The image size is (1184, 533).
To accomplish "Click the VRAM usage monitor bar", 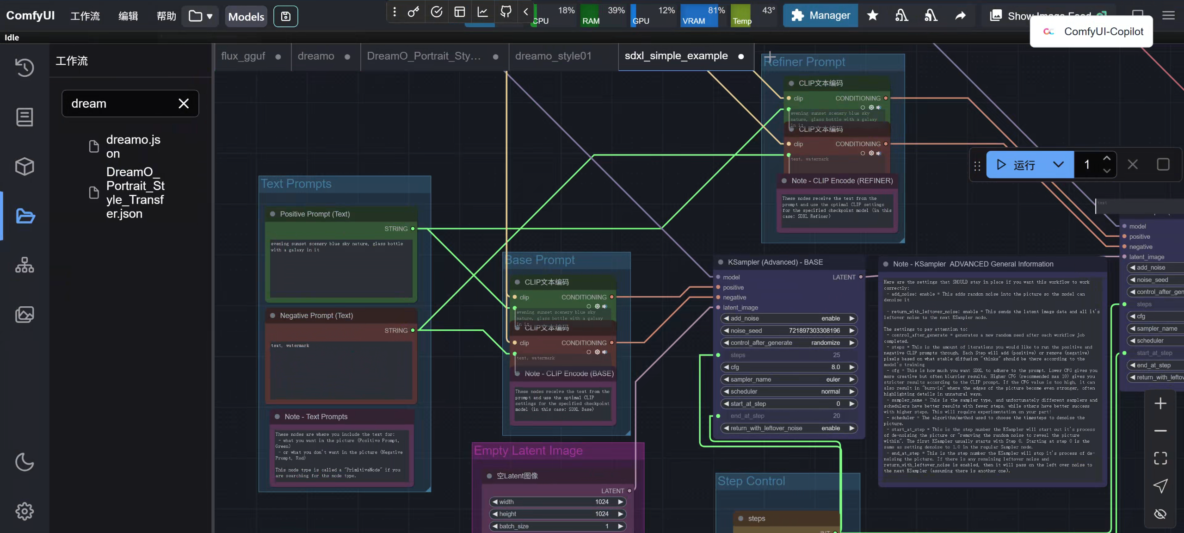I will [703, 15].
